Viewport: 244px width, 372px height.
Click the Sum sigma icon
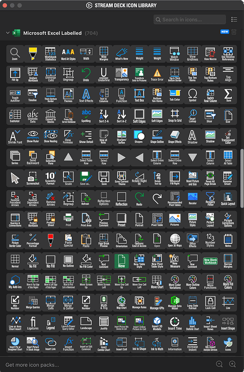(228, 95)
